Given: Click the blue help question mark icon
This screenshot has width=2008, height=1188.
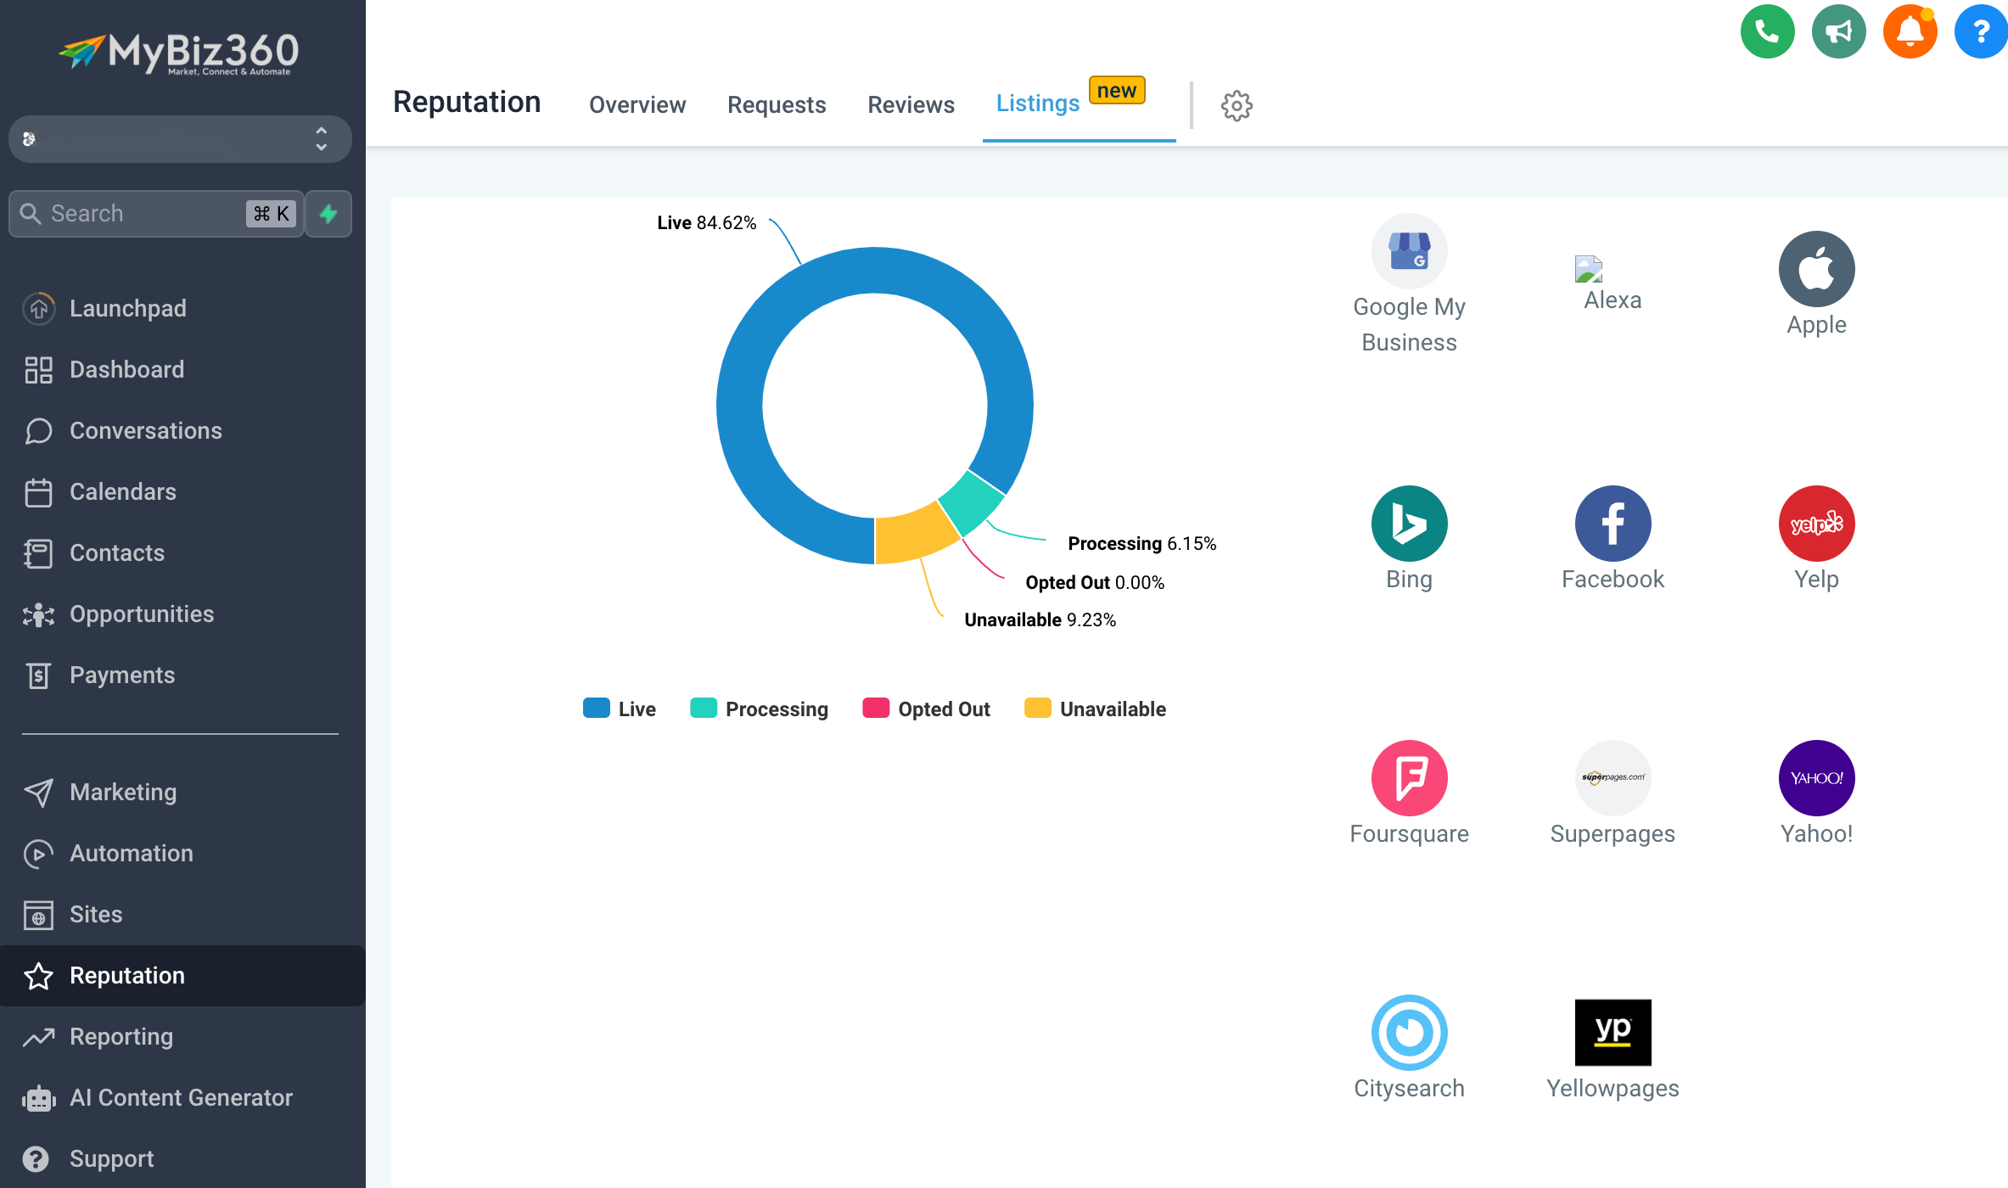Looking at the screenshot, I should [x=1980, y=32].
